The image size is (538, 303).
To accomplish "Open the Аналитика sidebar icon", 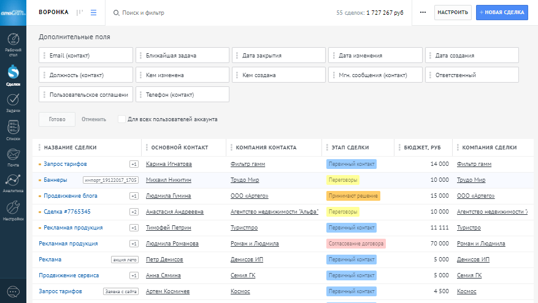I will click(13, 183).
